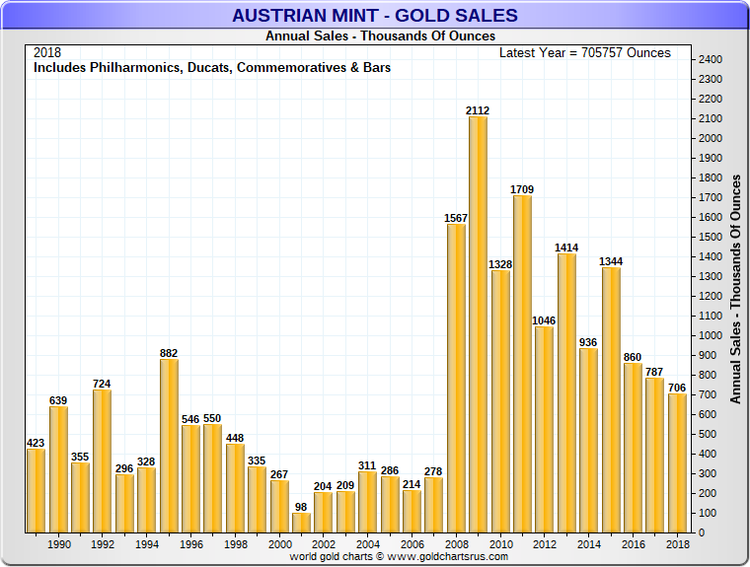Click the bar value label 1046

point(544,320)
